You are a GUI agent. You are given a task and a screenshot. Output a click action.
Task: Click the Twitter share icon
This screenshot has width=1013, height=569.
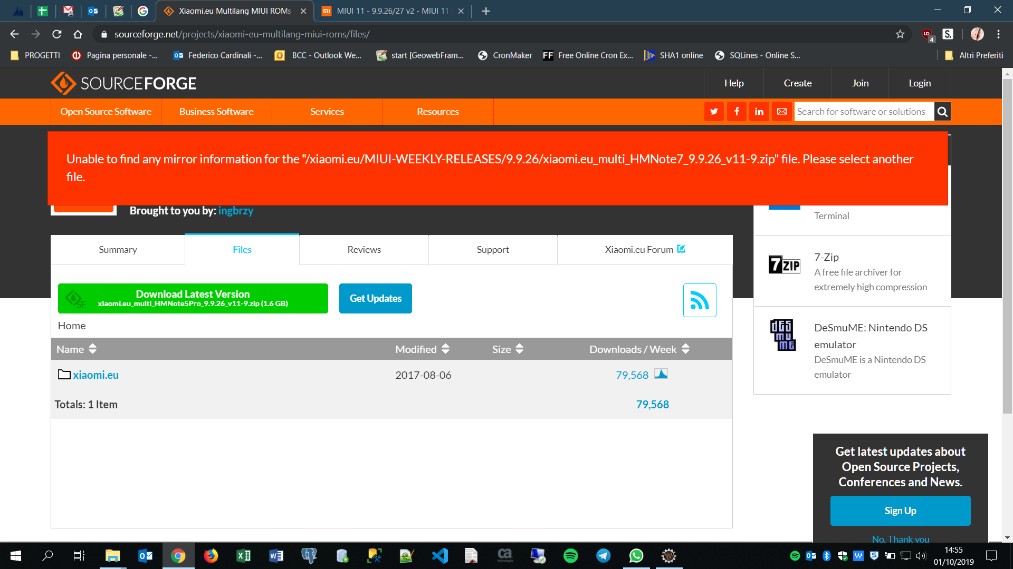pyautogui.click(x=714, y=112)
